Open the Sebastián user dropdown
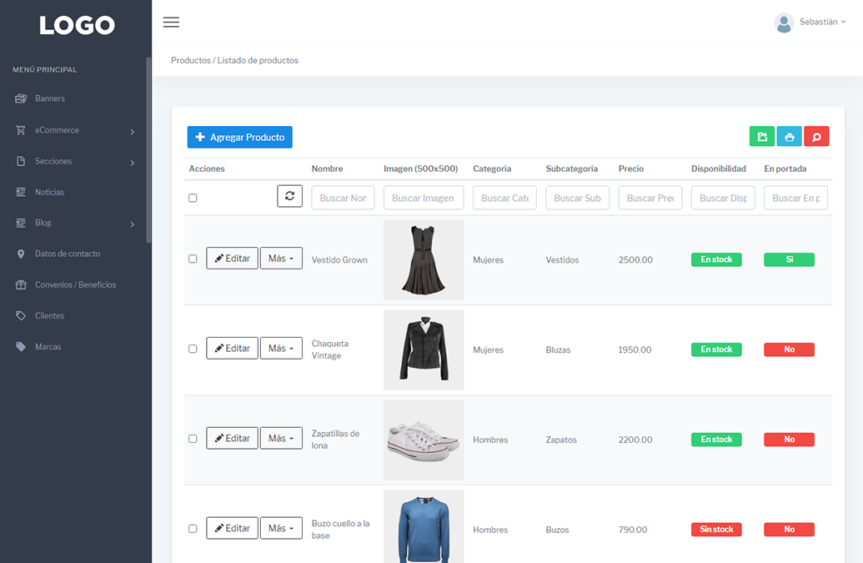863x563 pixels. pos(810,23)
